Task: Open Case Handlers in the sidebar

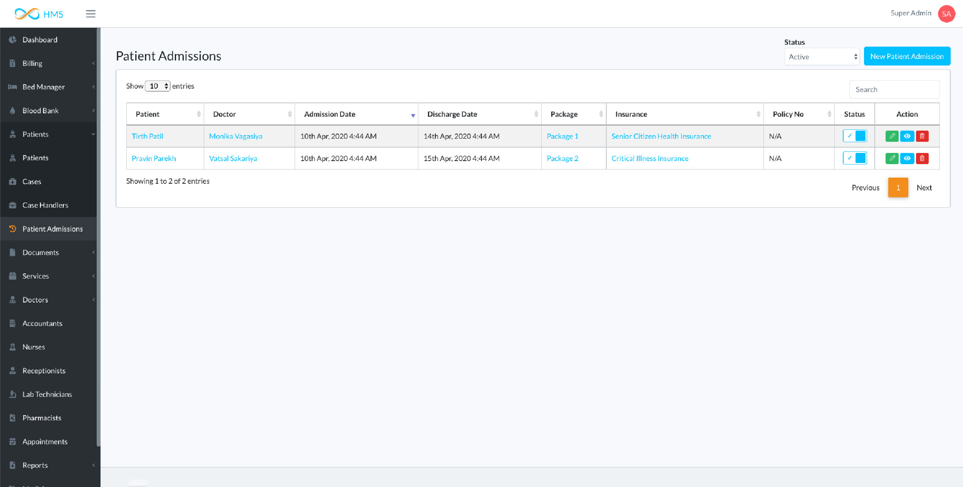Action: coord(45,205)
